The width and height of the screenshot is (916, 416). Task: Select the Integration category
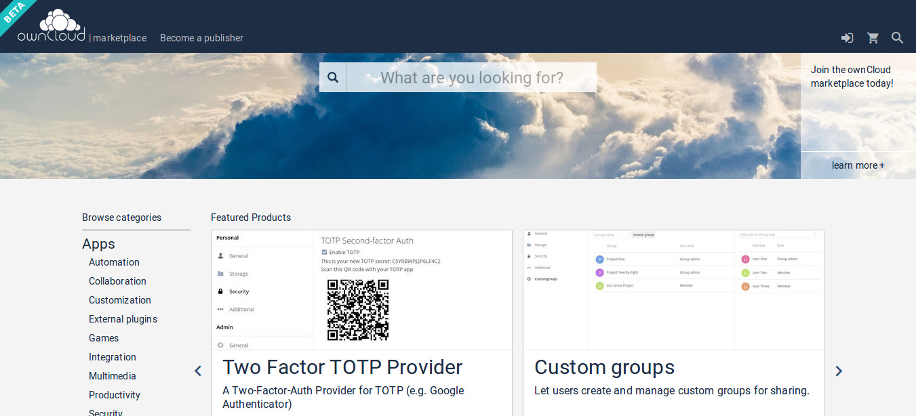pos(113,357)
